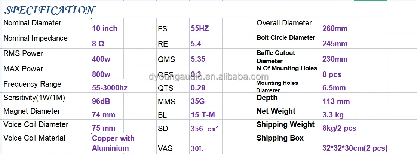Select the 55HZ FS value cell
The width and height of the screenshot is (417, 154).
pyautogui.click(x=200, y=28)
